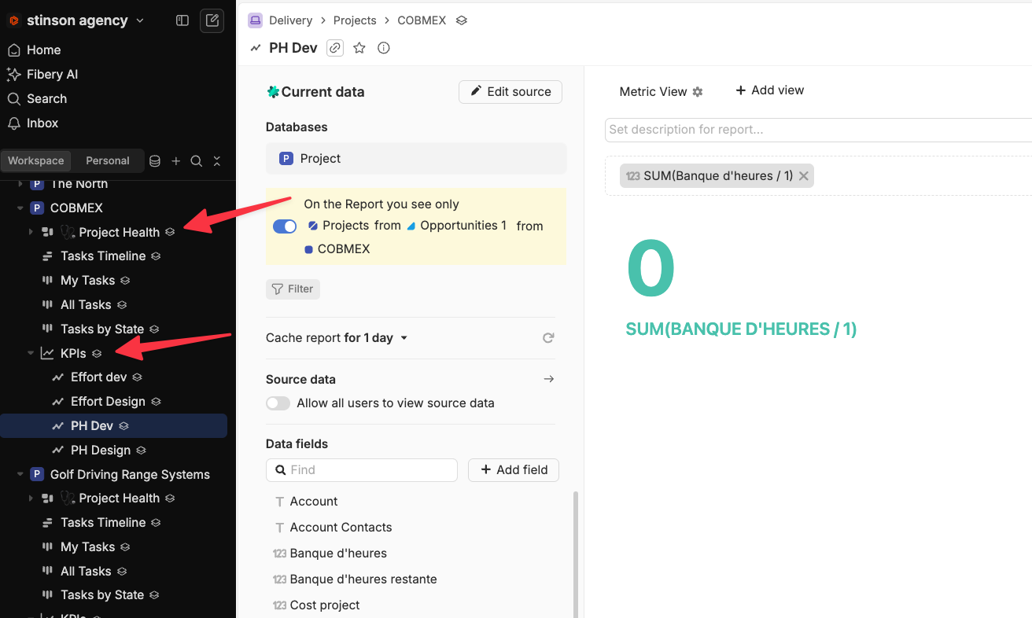Viewport: 1032px width, 618px height.
Task: Collapse Golf Driving Range Systems node
Action: (x=20, y=475)
